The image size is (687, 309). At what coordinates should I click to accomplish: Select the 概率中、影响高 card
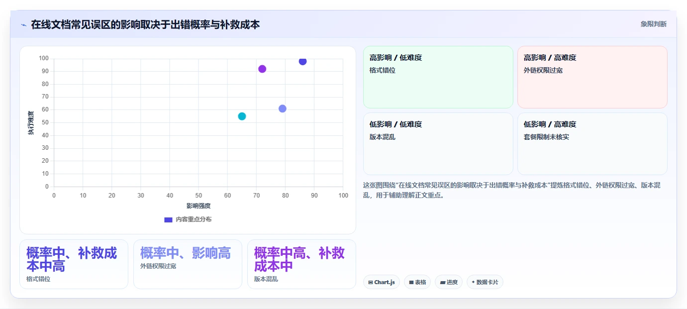point(188,264)
